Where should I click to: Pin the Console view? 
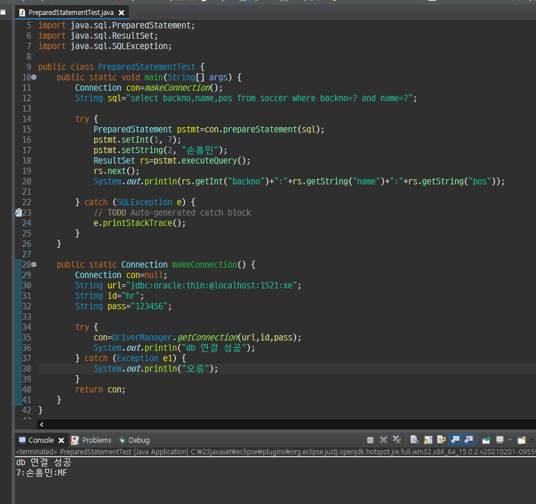[x=486, y=440]
